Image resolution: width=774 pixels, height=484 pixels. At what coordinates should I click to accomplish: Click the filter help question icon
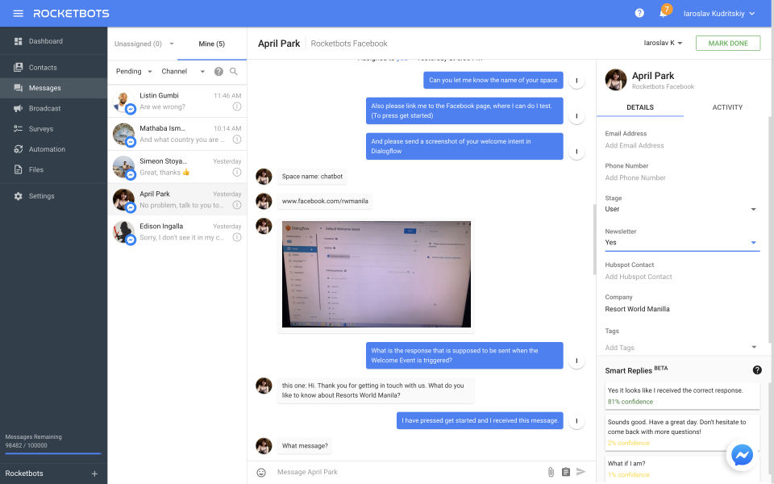tap(218, 72)
